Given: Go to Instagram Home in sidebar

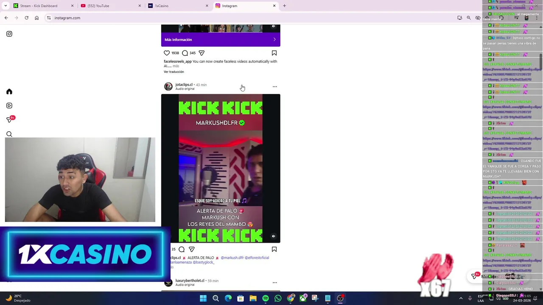Looking at the screenshot, I should tap(9, 91).
